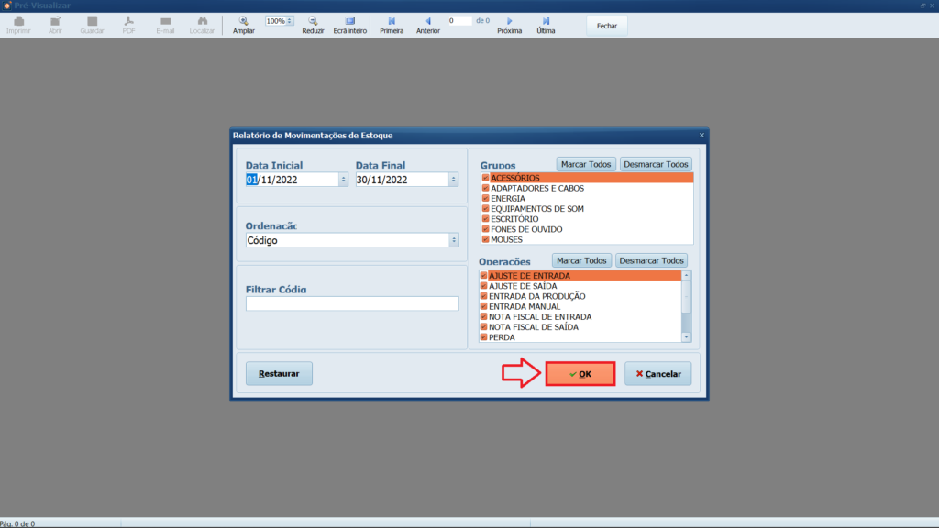Click Desmarcar Todos for Grupos
The height and width of the screenshot is (528, 939).
(656, 164)
